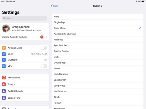
Task: Tap the Settings search field
Action: (25, 18)
